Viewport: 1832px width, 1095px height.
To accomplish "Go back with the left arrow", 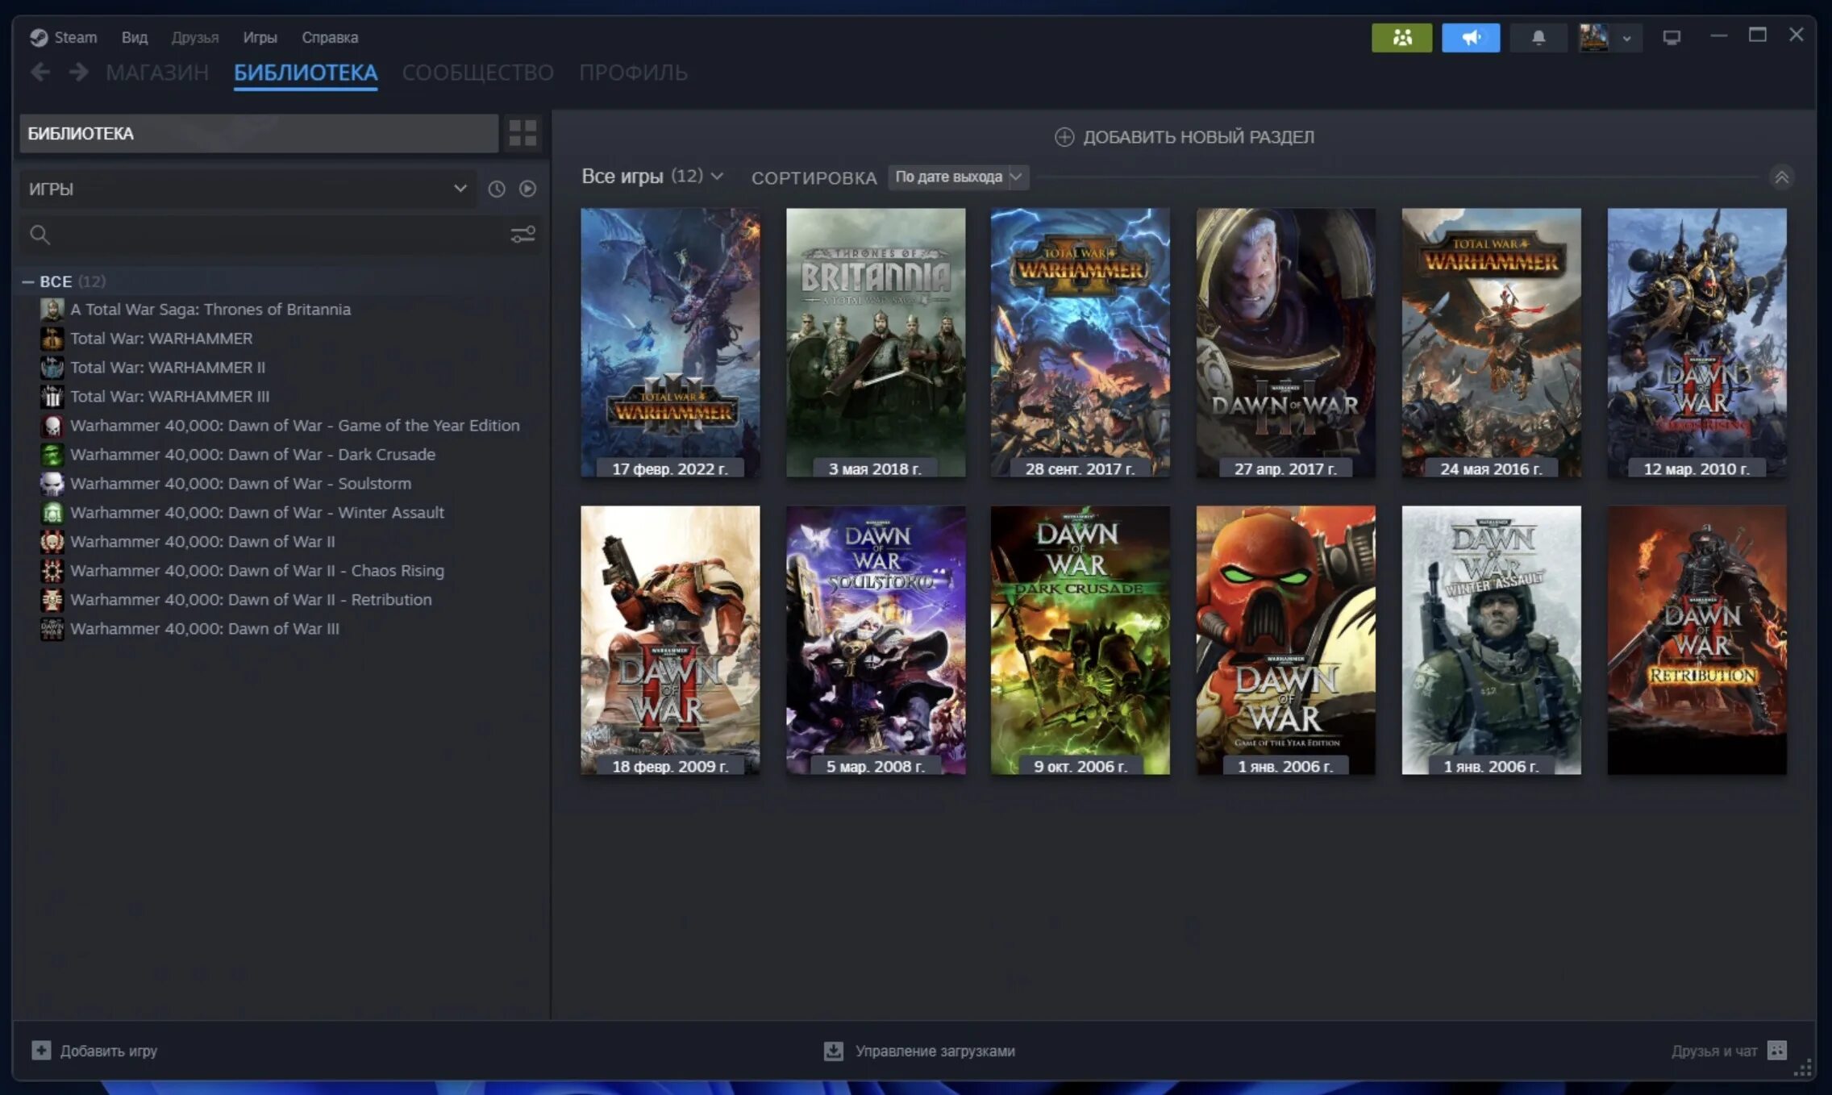I will point(40,73).
